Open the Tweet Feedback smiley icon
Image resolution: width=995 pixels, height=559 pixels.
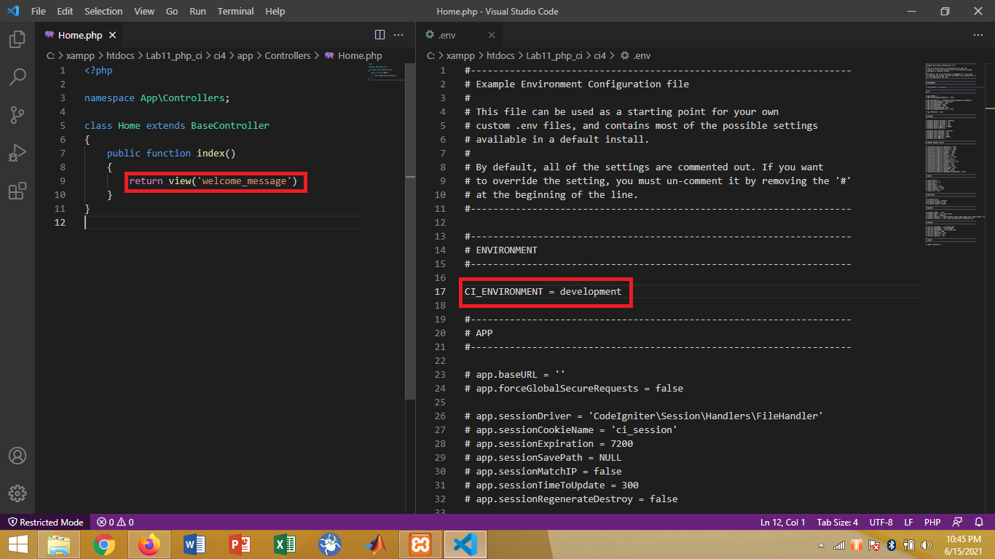pyautogui.click(x=956, y=522)
